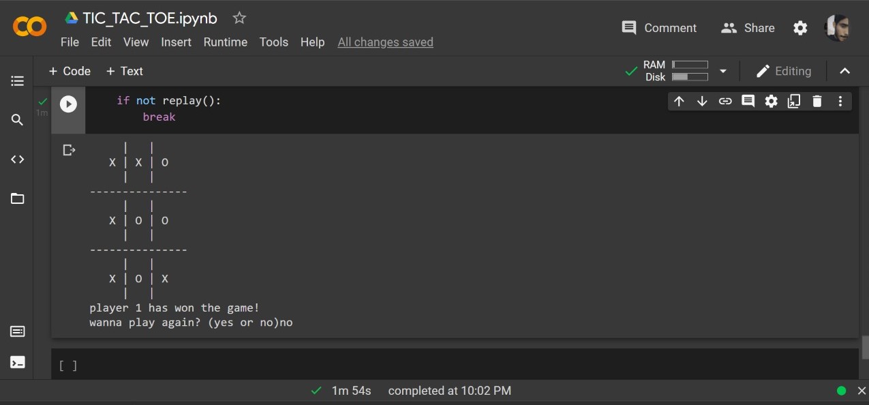Open a terminal from the sidebar

(x=17, y=362)
